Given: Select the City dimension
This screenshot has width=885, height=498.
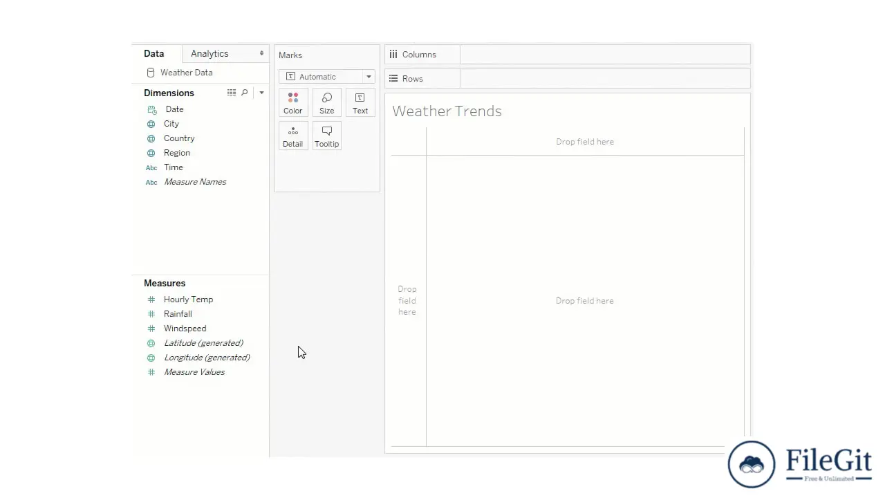Looking at the screenshot, I should coord(171,124).
